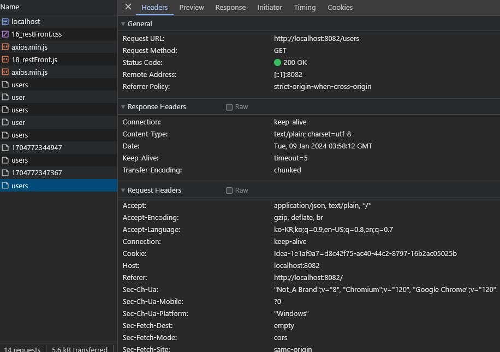
Task: Open the Initiator tab
Action: pyautogui.click(x=270, y=7)
